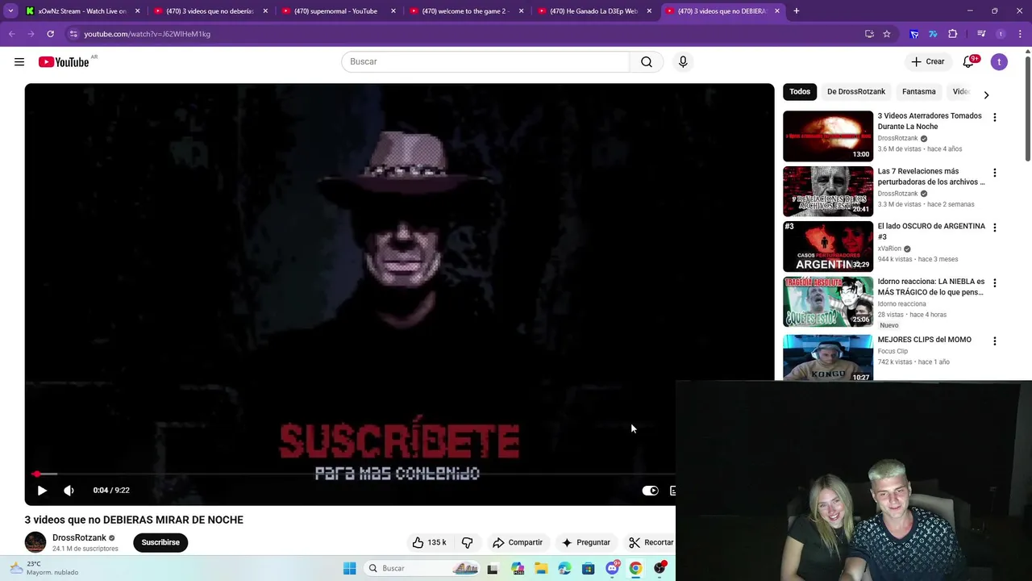
Task: Open options for Idorno reacciona video
Action: 995,283
